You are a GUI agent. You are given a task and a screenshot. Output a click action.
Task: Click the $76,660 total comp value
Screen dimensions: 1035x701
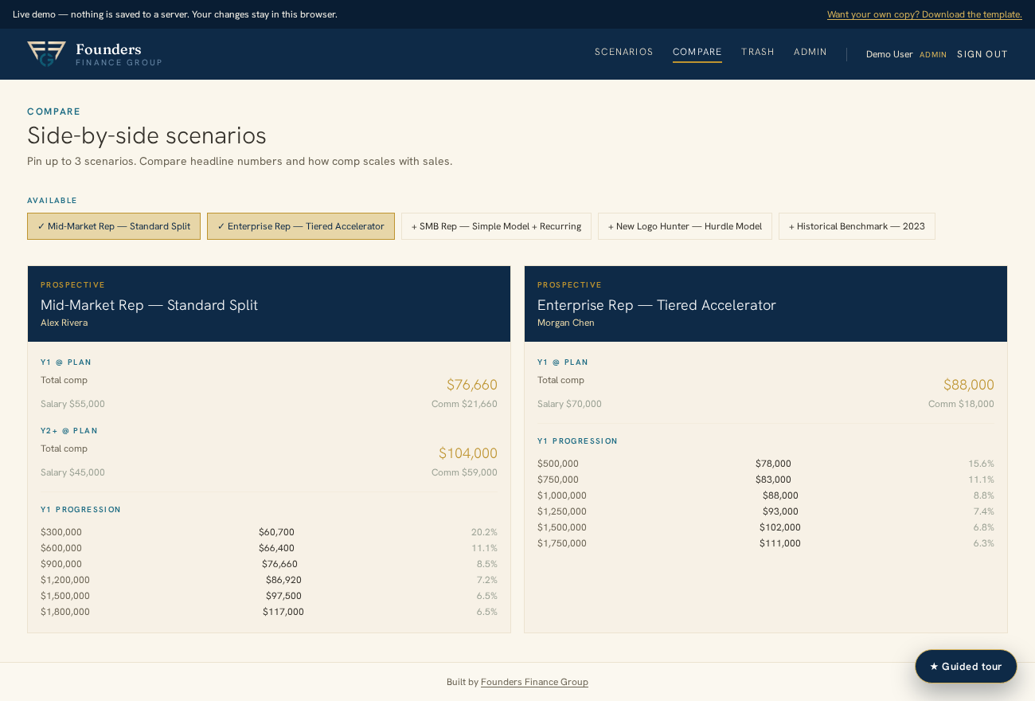(472, 385)
